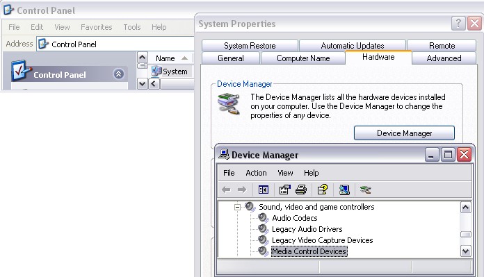Select the Legacy Audio Drivers item
Screen dimensions: 484x277
pyautogui.click(x=307, y=229)
